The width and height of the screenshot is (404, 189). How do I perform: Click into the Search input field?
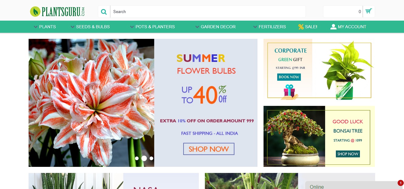[x=208, y=12]
